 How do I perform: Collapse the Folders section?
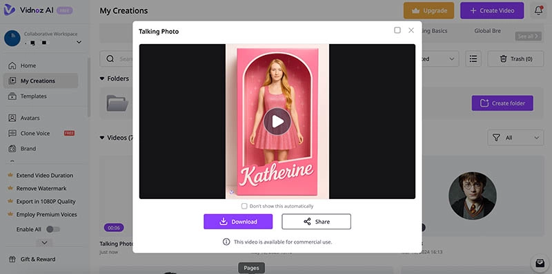(102, 78)
